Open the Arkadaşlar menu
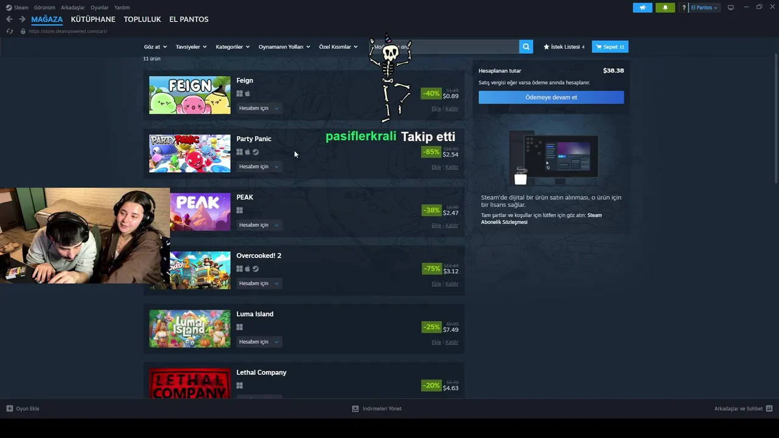This screenshot has height=438, width=779. click(73, 8)
